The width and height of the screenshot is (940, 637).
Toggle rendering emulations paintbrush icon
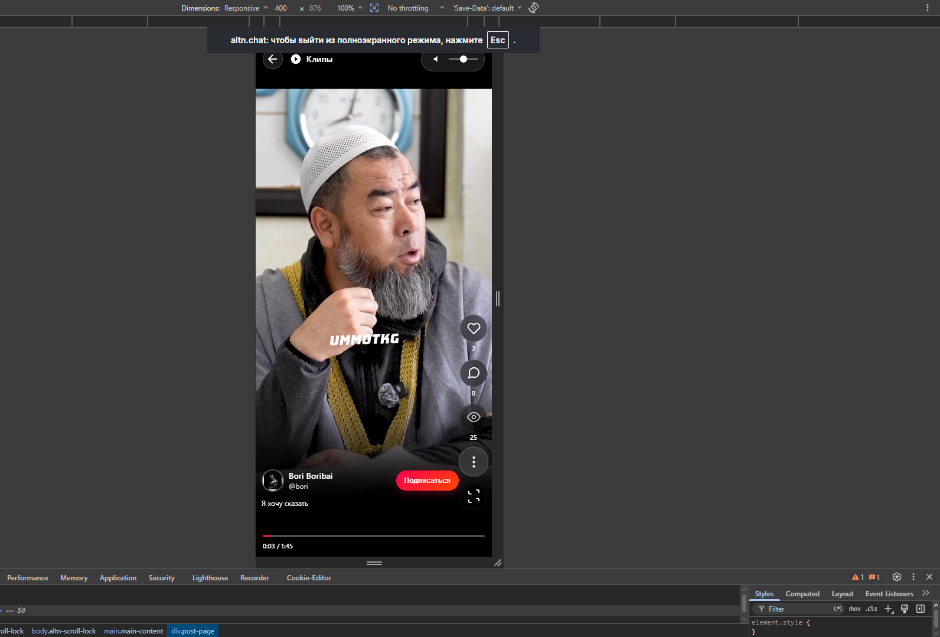pos(905,609)
